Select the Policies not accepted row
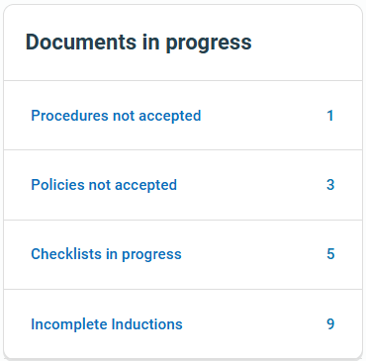Image resolution: width=366 pixels, height=361 pixels. pyautogui.click(x=183, y=185)
